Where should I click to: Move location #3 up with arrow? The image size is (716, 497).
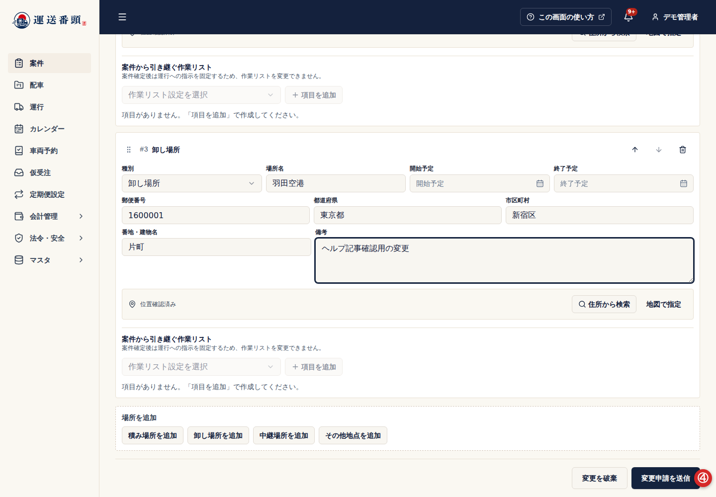point(635,150)
